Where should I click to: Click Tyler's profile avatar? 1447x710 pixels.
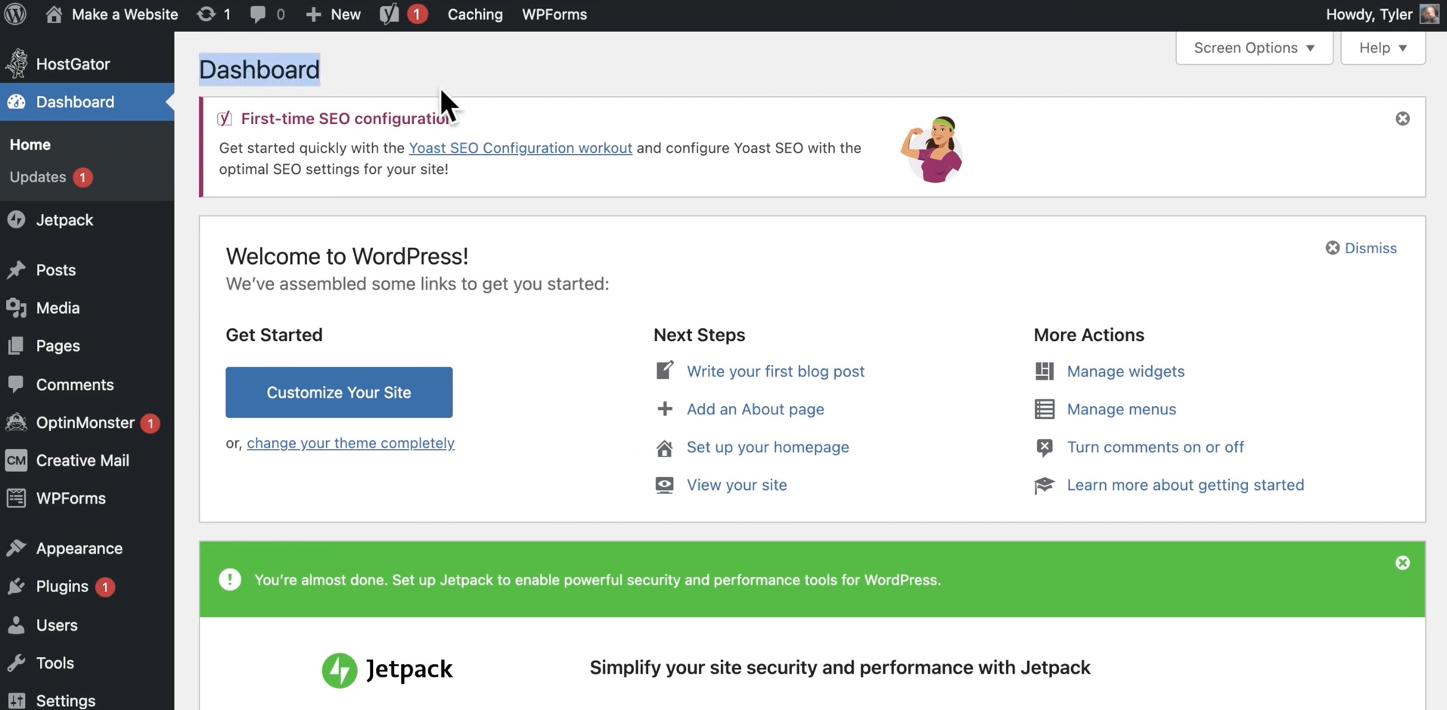point(1429,14)
